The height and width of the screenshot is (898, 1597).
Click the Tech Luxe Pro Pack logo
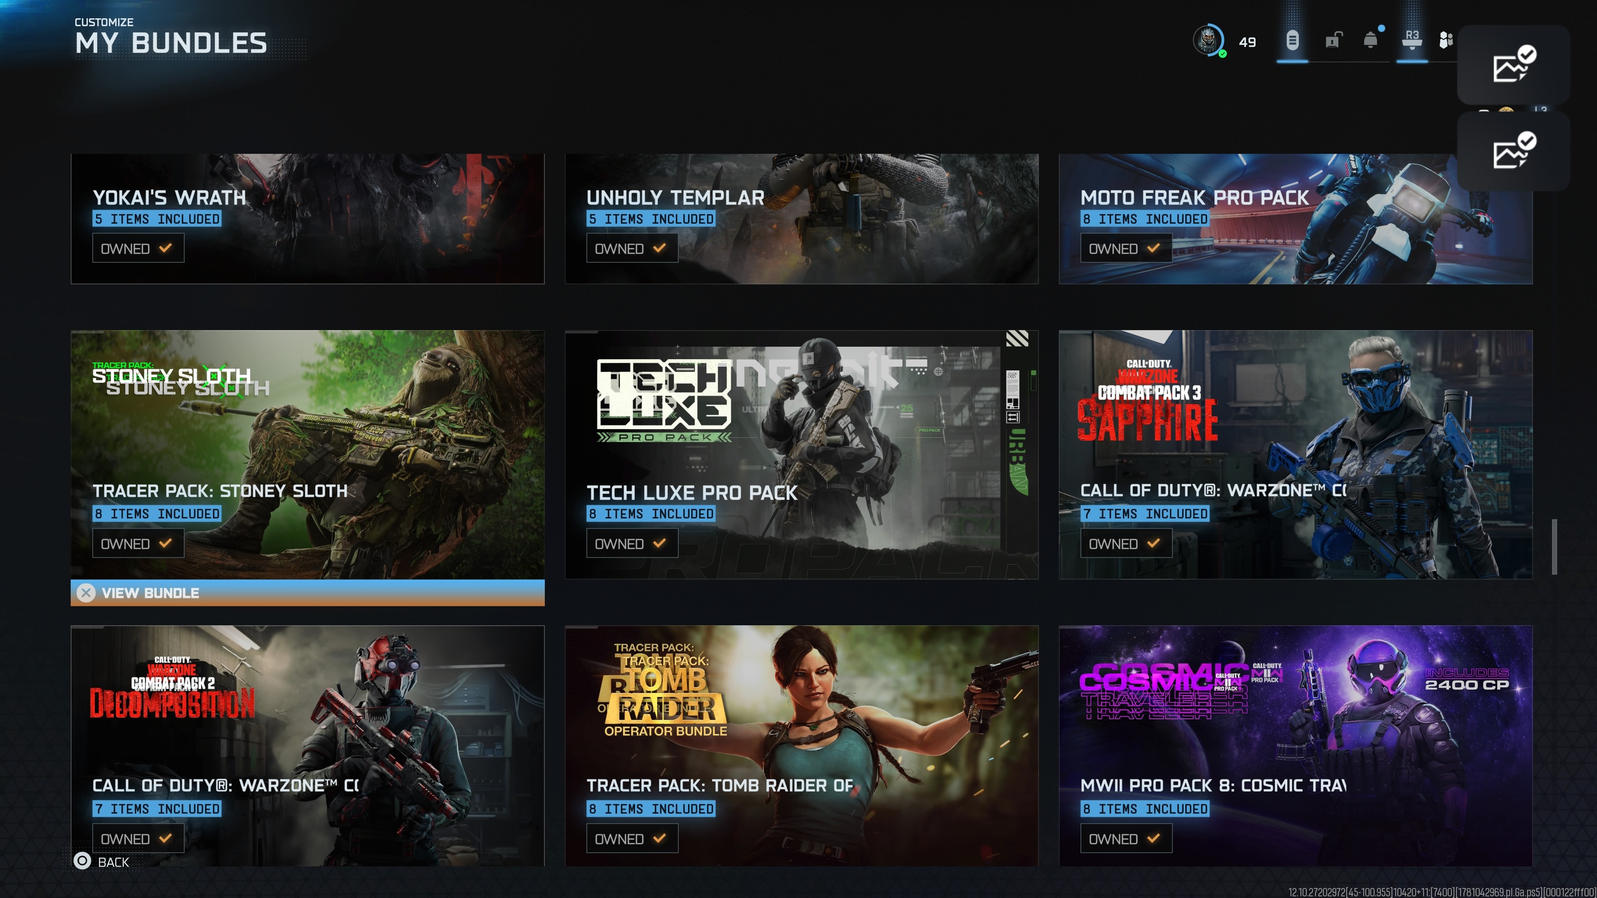(664, 401)
